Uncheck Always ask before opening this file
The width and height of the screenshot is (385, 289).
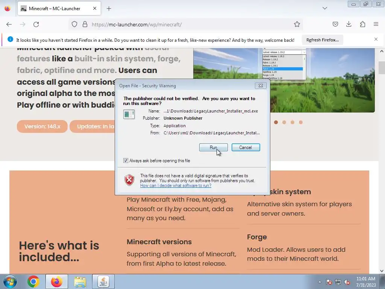click(x=126, y=160)
